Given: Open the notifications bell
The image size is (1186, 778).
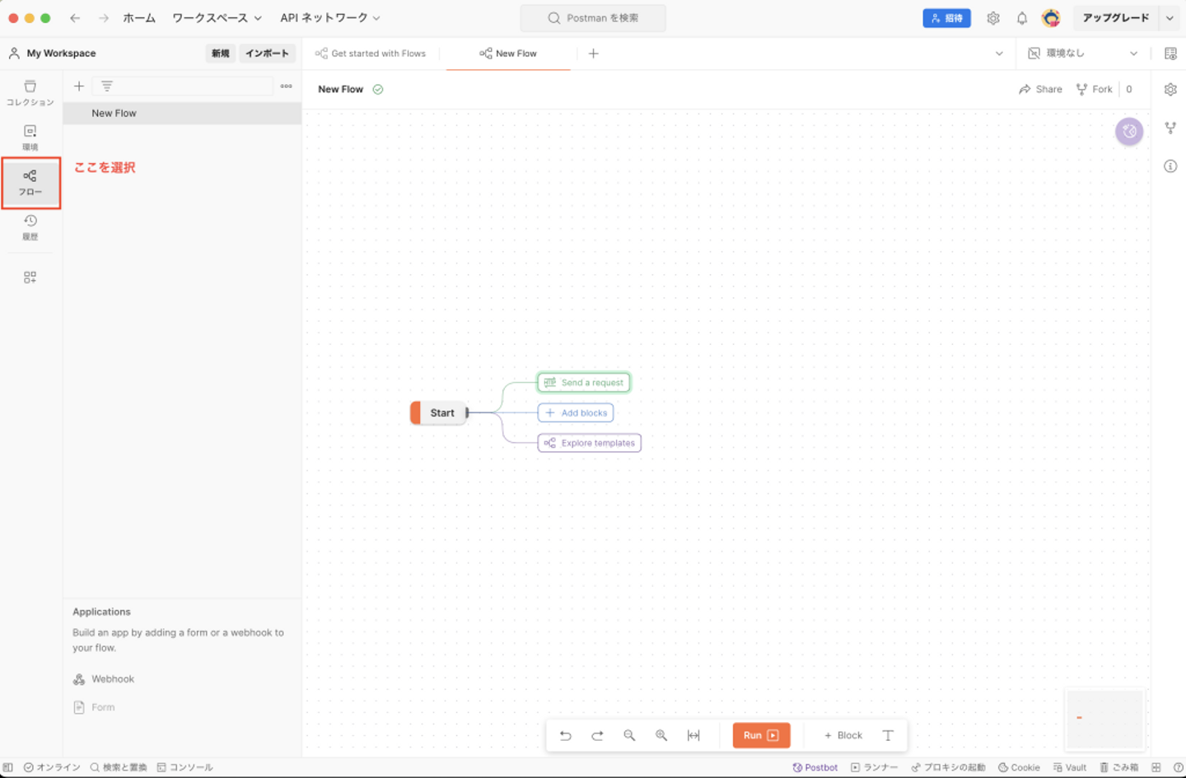Looking at the screenshot, I should (1022, 18).
